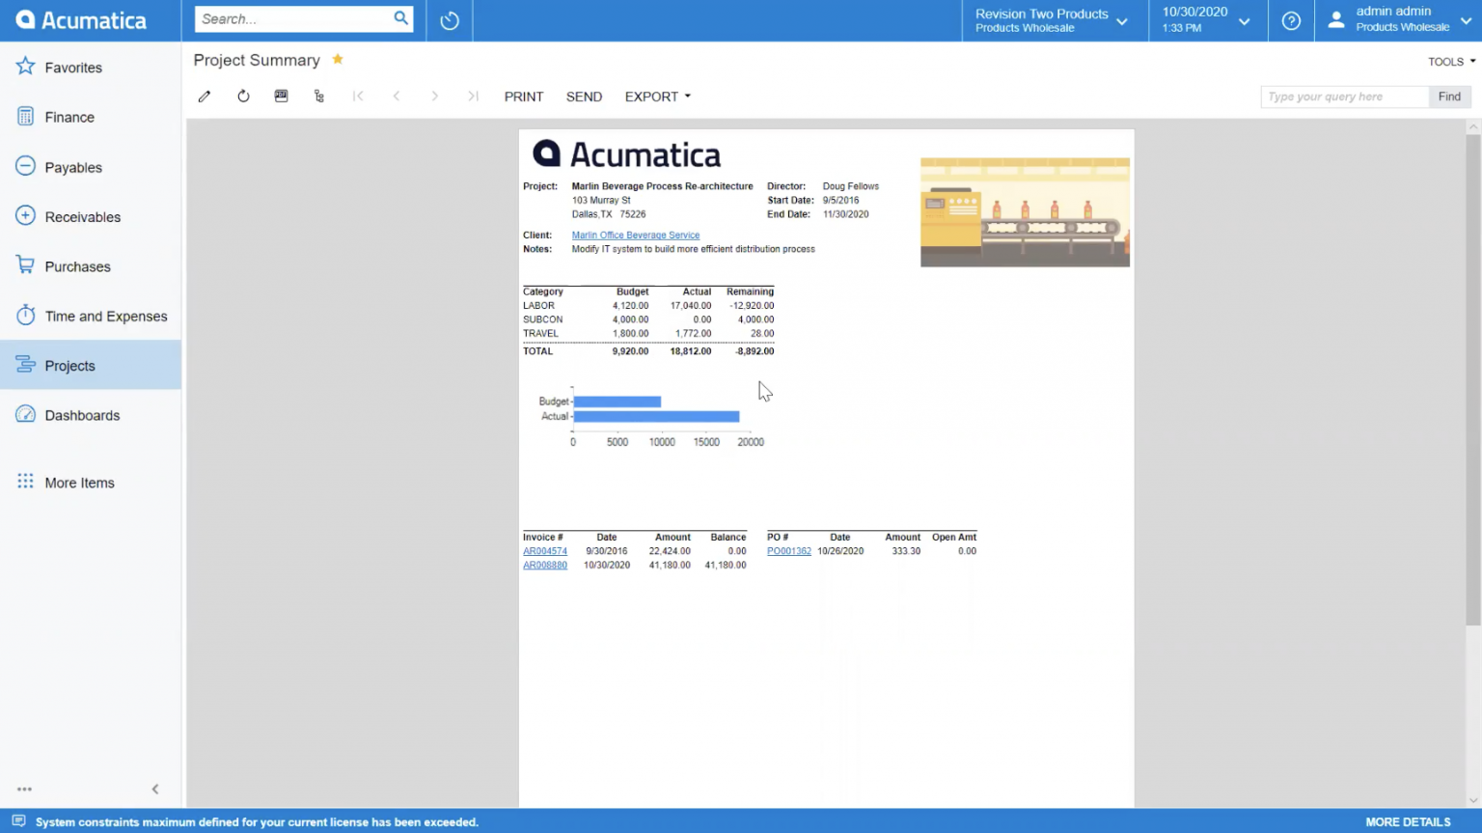Navigate to the last record
Screen dimensions: 1482x833
click(473, 96)
